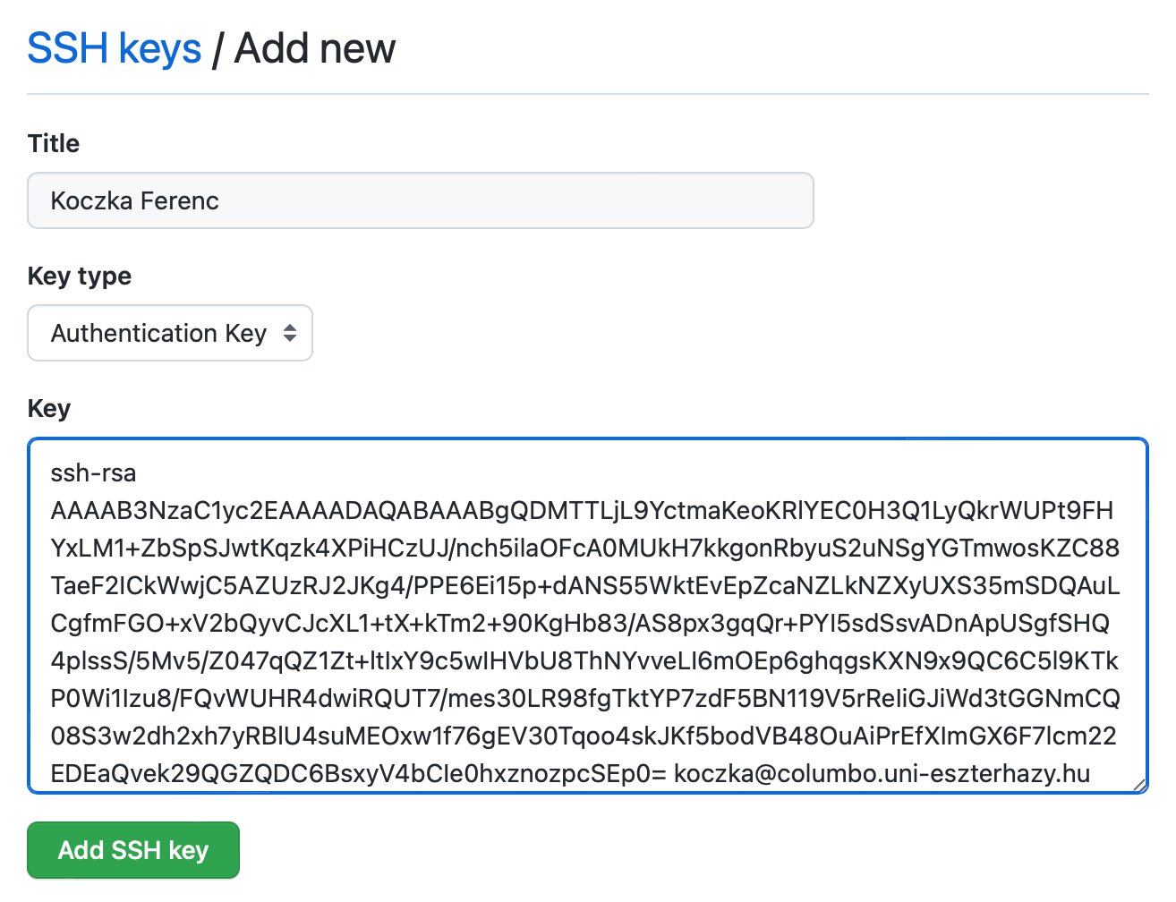Click key line starting with YxLM1+ZbSpSJ
Image resolution: width=1176 pixels, height=902 pixels.
click(x=584, y=548)
